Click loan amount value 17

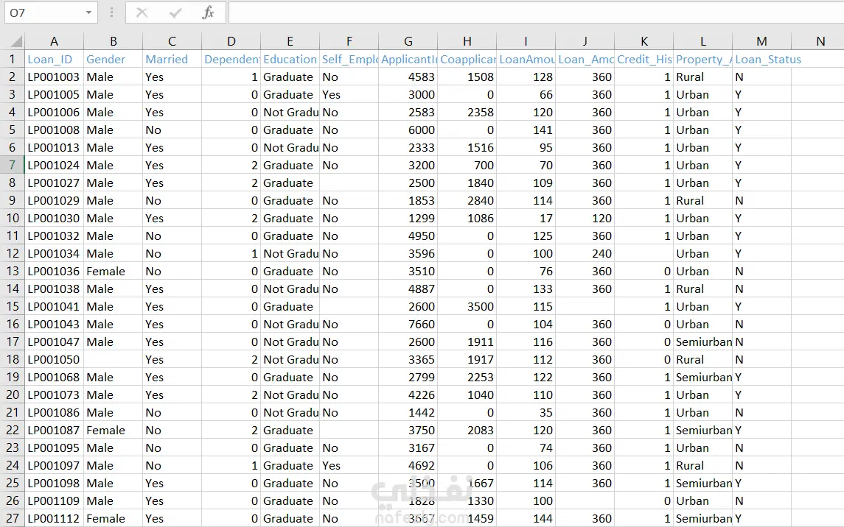point(526,218)
